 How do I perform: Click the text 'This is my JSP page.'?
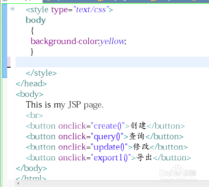[65, 105]
